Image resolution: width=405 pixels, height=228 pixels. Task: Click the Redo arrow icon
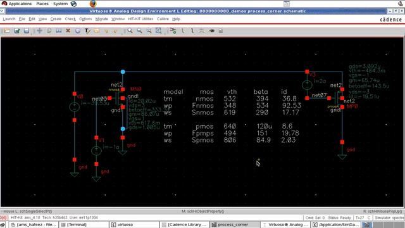click(x=115, y=31)
